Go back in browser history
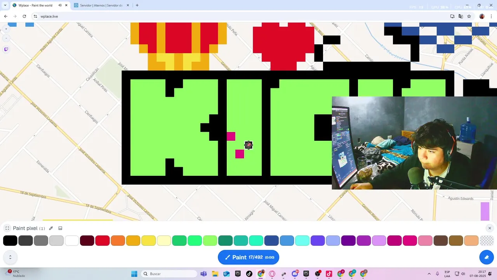The width and height of the screenshot is (497, 280). 5,16
